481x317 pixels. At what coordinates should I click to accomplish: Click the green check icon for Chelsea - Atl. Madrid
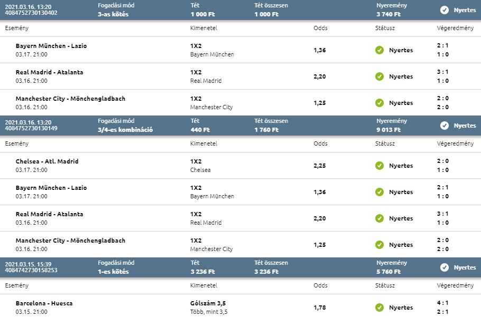pyautogui.click(x=380, y=166)
